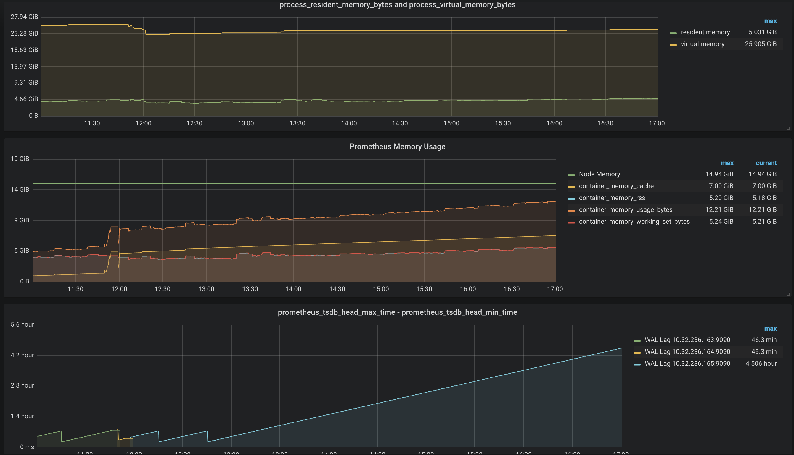Select the container_memory_usage_bytes legend entry
Viewport: 794px width, 455px height.
[626, 210]
